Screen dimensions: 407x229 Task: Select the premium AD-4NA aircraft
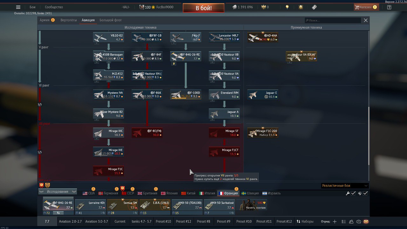coord(263,38)
